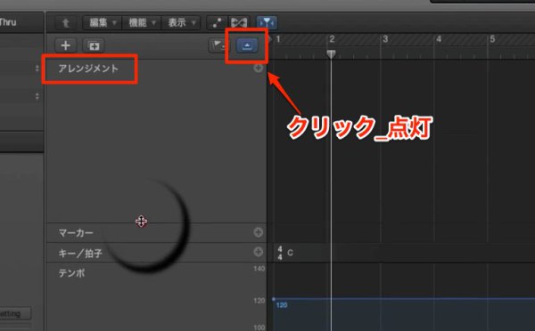Image resolution: width=535 pixels, height=331 pixels.
Task: Select the マーカー global track
Action: point(76,233)
